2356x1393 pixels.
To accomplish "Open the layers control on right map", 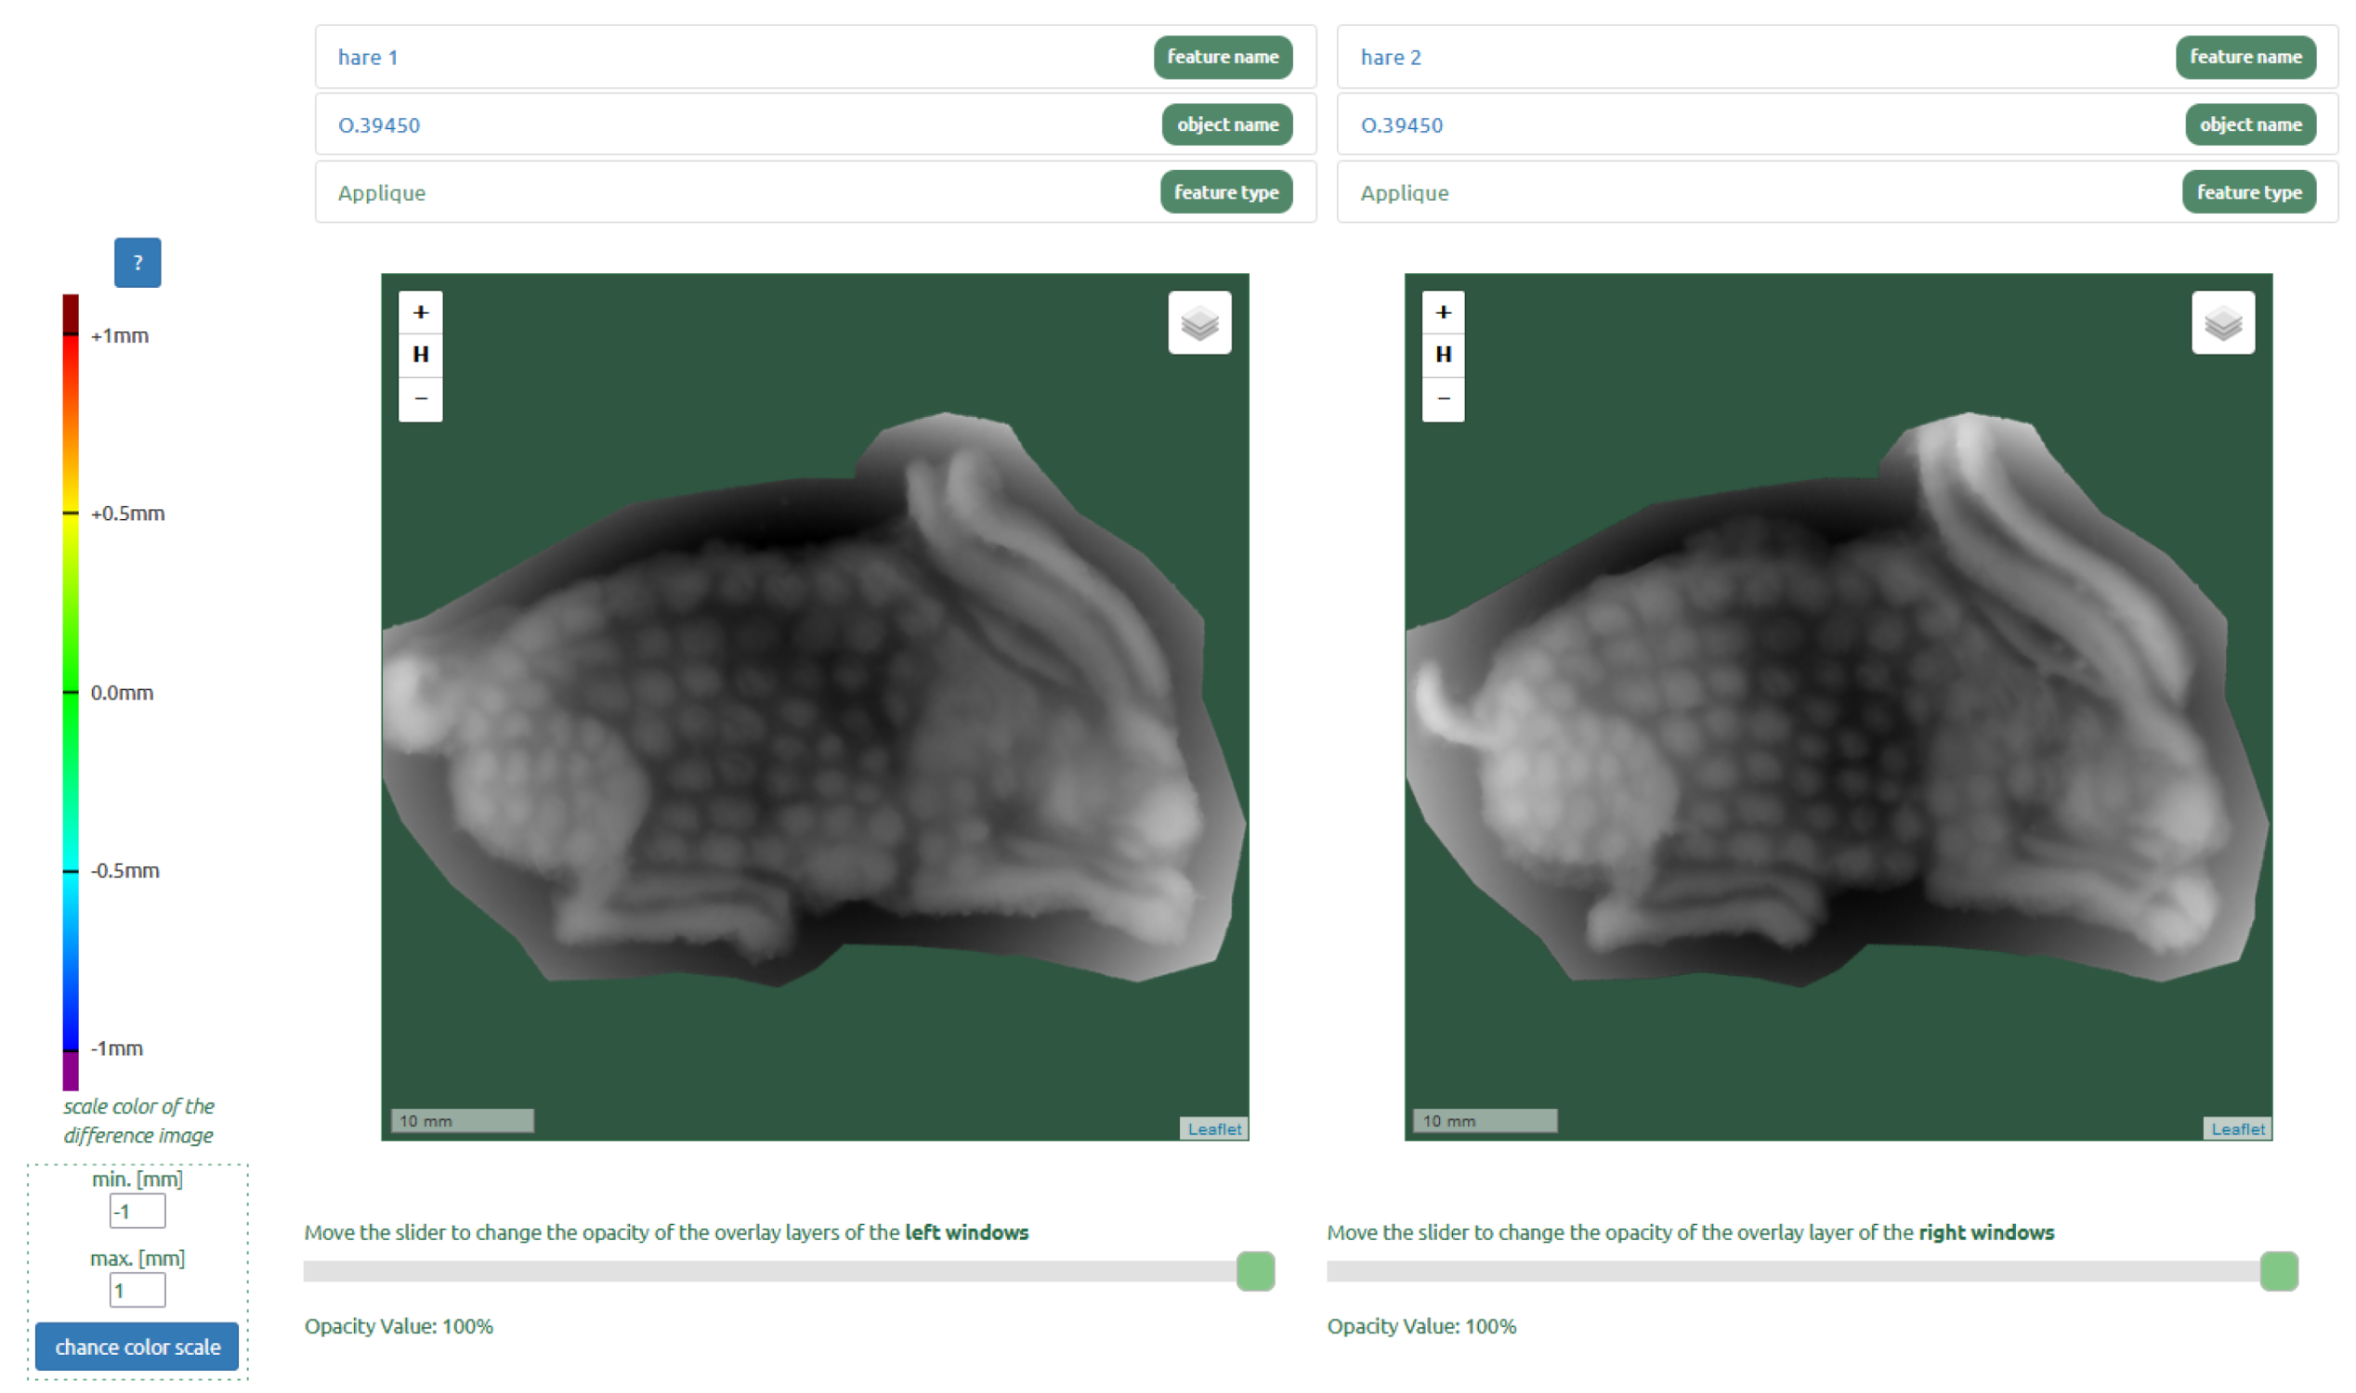I will (2221, 323).
